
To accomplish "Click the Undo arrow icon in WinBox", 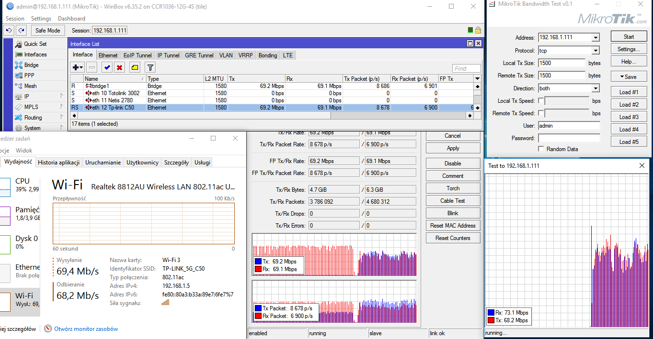I will 9,30.
